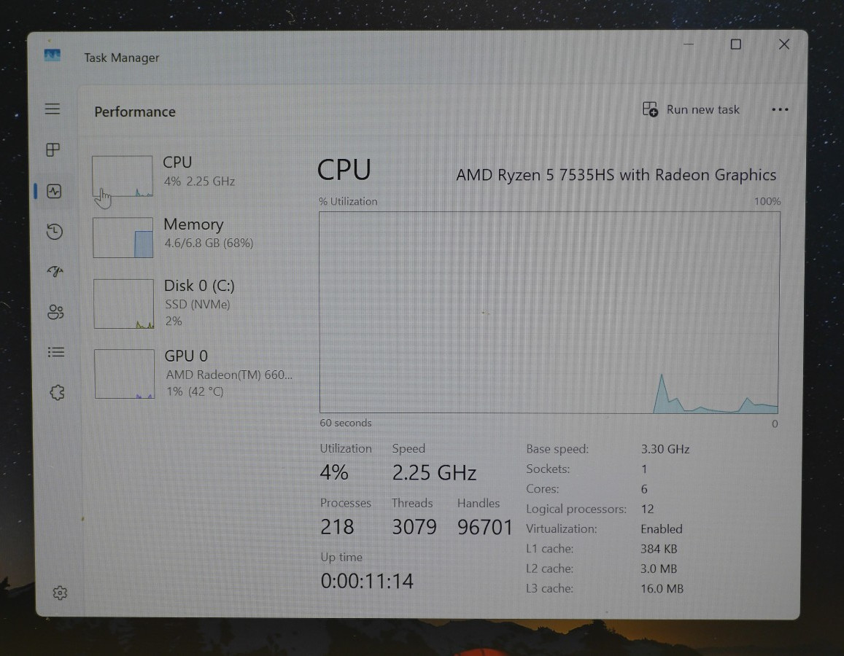
Task: Select the GPU 0 entry label
Action: pyautogui.click(x=186, y=356)
